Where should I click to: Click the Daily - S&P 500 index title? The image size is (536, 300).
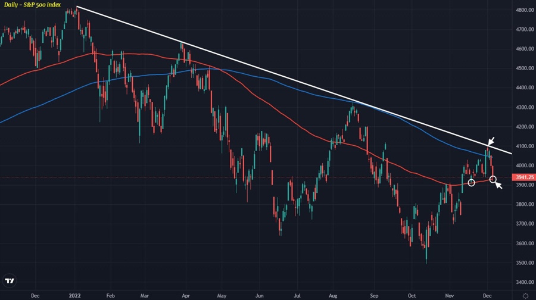coord(33,5)
